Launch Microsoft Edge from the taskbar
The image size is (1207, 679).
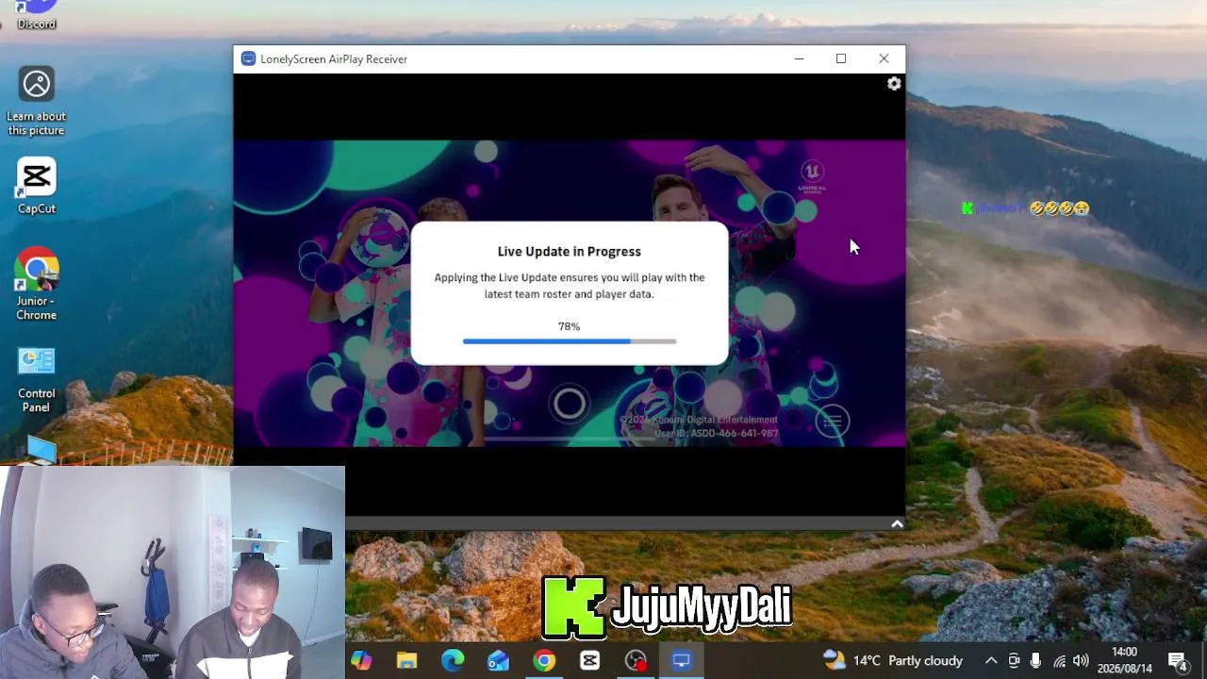pyautogui.click(x=453, y=660)
